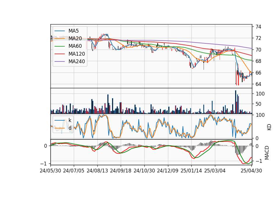Click the MA240 legend label
This screenshot has height=201, width=280.
[77, 61]
